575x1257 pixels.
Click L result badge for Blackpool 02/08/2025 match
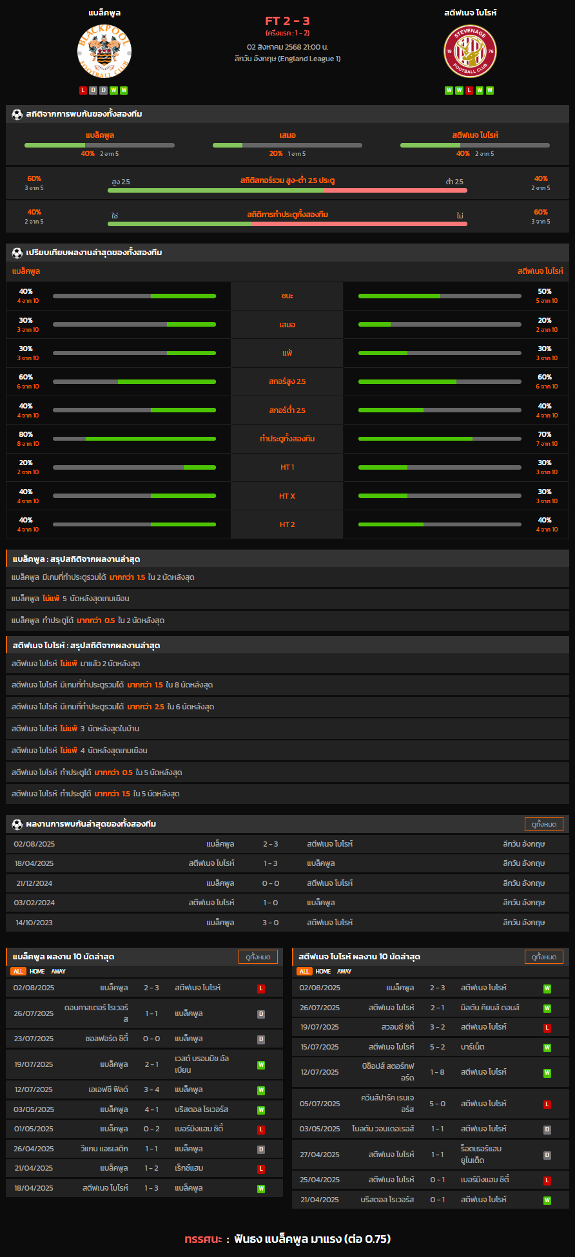point(261,988)
